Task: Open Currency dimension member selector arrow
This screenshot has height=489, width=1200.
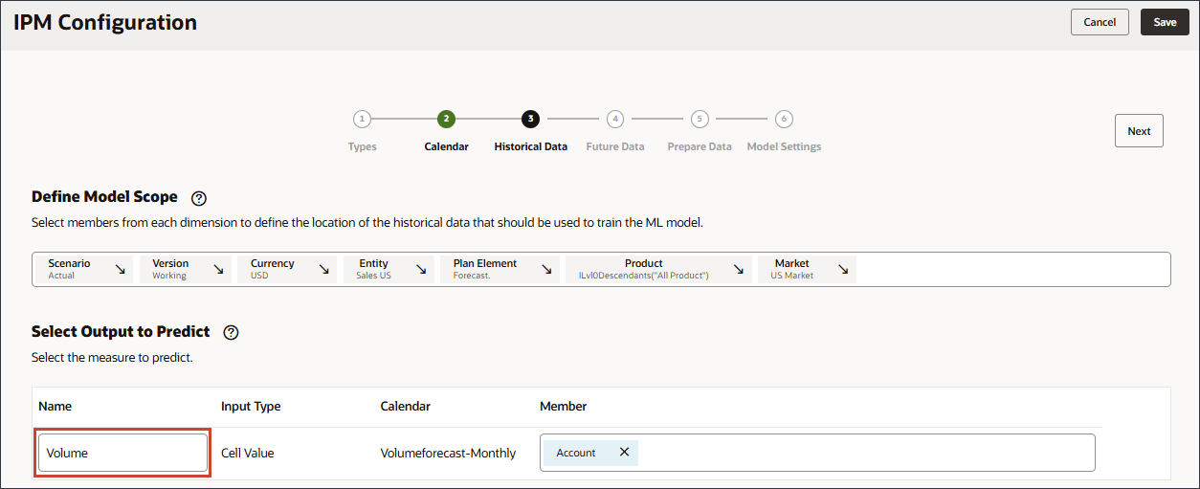Action: (326, 270)
